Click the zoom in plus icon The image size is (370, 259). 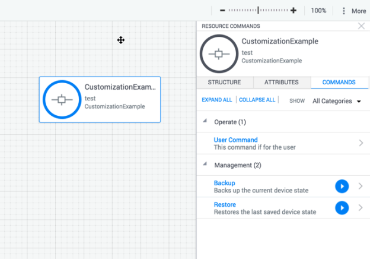(x=294, y=11)
